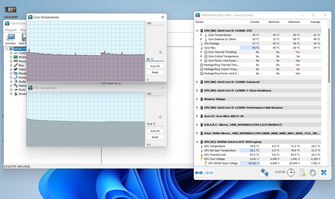Click the Drives tree icon
The width and height of the screenshot is (335, 199).
tap(16, 77)
